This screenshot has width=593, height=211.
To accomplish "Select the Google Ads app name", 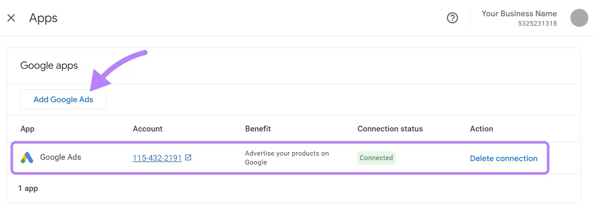I will pos(60,157).
